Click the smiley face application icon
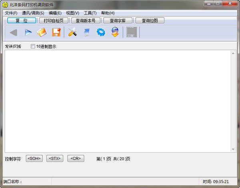Image resolution: width=240 pixels, height=188 pixels. pos(5,5)
